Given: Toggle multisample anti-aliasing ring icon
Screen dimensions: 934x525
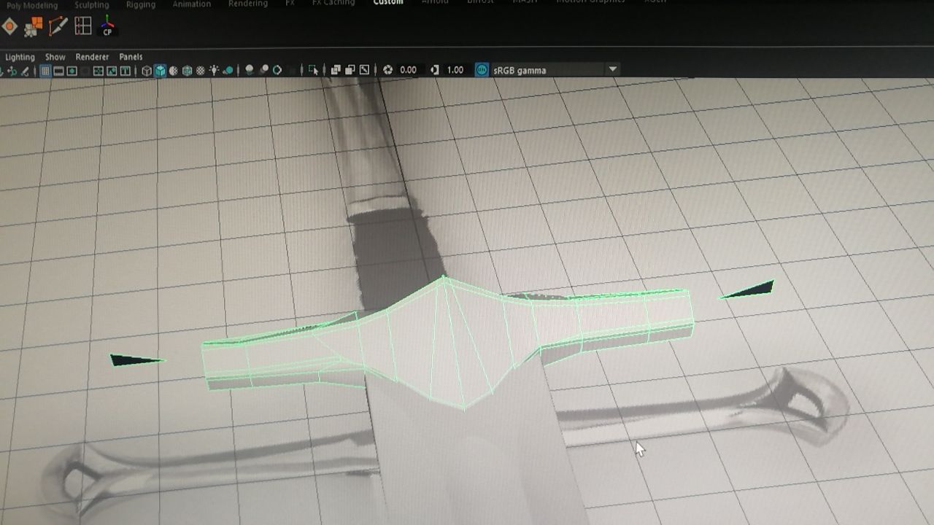Looking at the screenshot, I should 277,71.
